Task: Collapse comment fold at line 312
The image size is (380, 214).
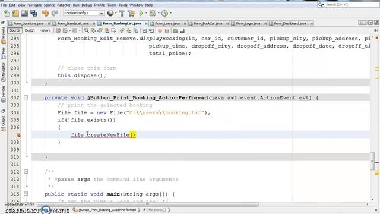Action: (26, 172)
